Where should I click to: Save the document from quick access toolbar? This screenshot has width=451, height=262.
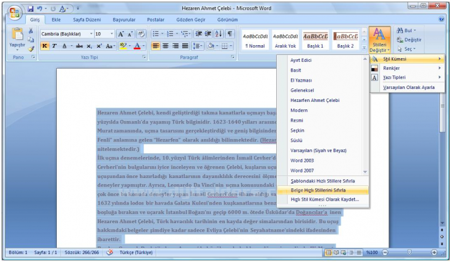[x=30, y=9]
